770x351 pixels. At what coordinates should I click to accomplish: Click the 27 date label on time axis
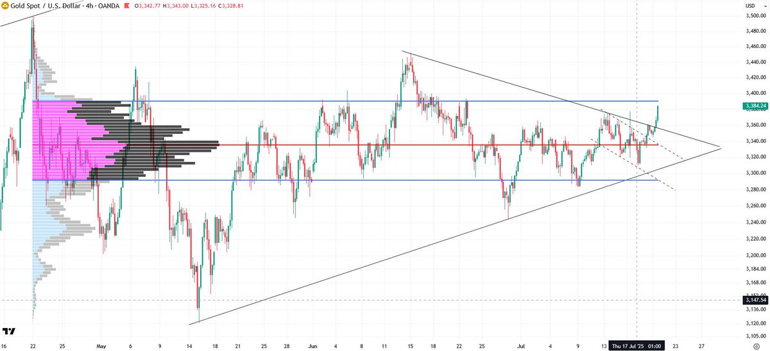point(702,345)
